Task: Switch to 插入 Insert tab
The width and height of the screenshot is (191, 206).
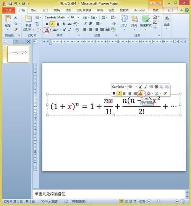Action: pos(34,10)
